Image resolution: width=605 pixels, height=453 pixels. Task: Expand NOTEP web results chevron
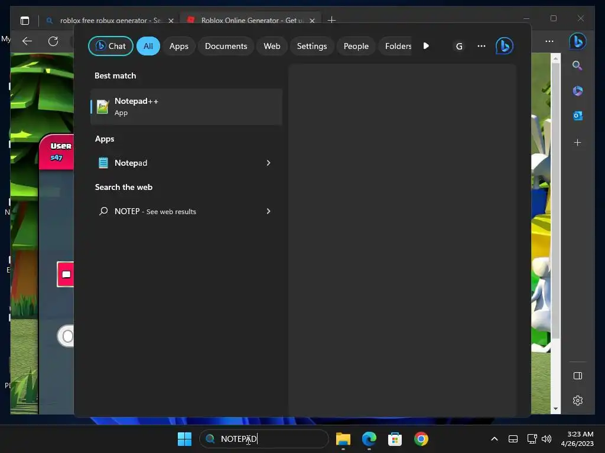[x=268, y=211]
